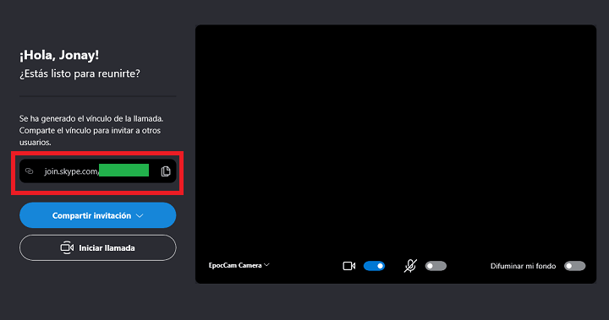
Task: Enable the Difuminar mi fondo switch
Action: point(575,266)
